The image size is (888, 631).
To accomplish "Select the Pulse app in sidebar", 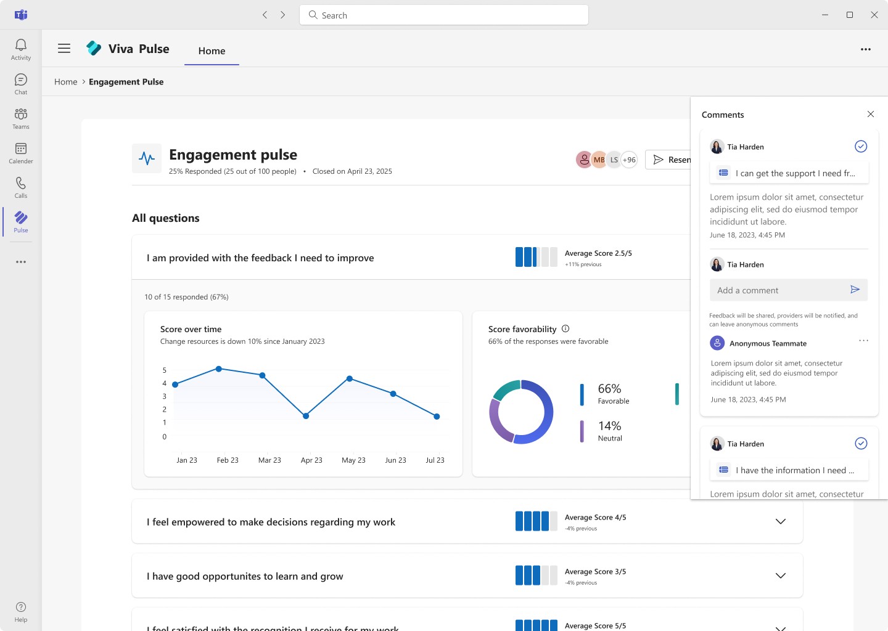I will tap(21, 222).
